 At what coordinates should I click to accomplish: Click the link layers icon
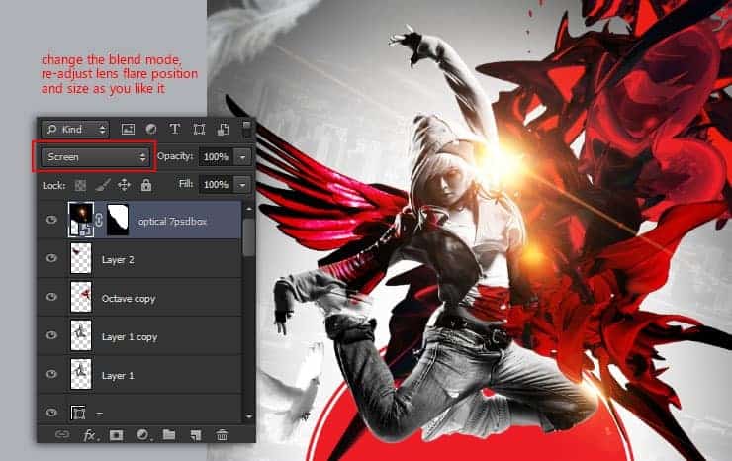(x=62, y=435)
